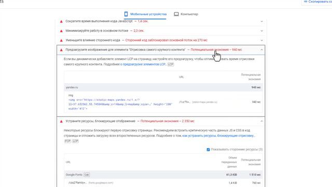Click LCP badge next to FCP badge

[75, 141]
